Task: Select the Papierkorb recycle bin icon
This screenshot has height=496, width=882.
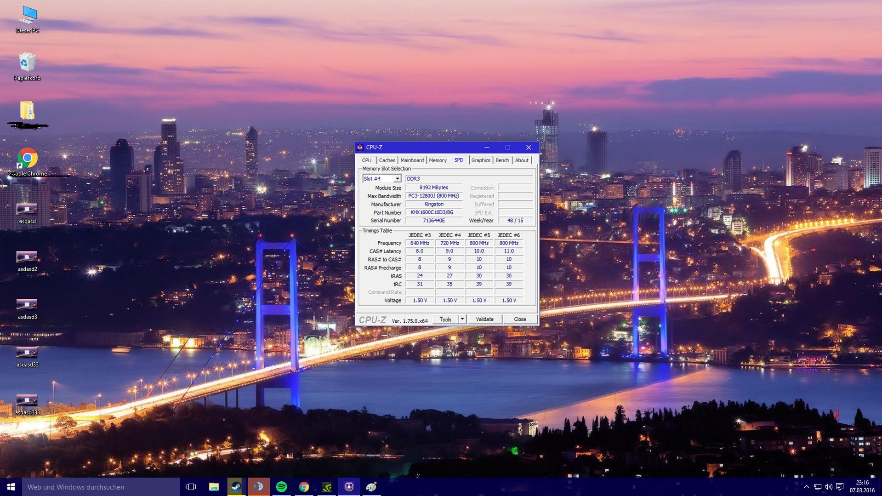Action: pyautogui.click(x=27, y=67)
